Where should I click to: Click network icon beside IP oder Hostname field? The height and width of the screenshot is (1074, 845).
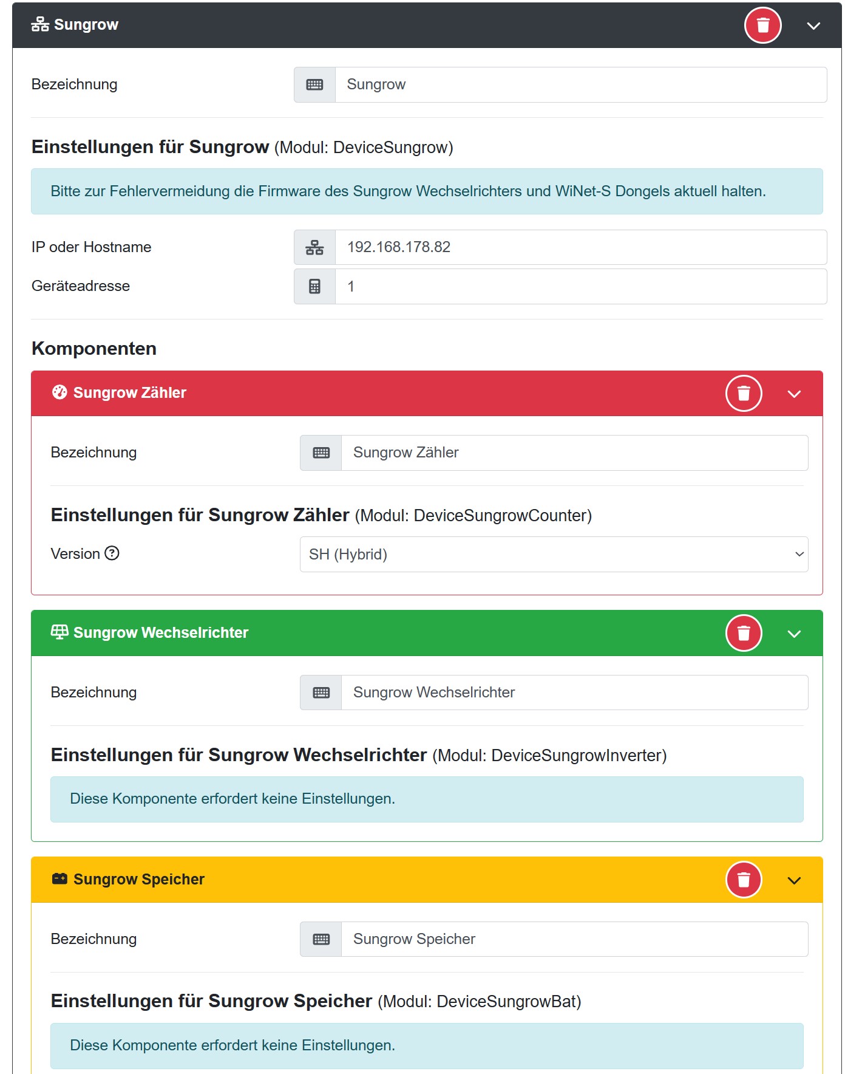tap(314, 247)
